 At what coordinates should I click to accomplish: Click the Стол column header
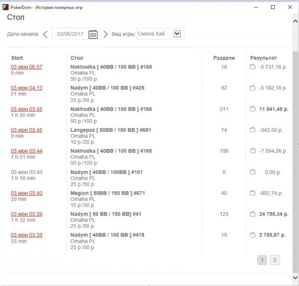76,58
